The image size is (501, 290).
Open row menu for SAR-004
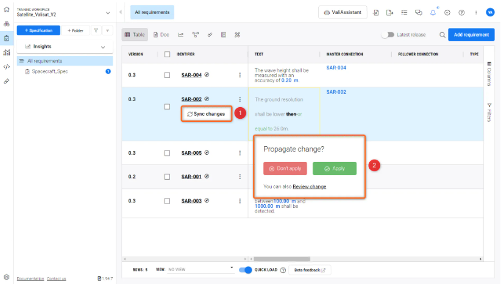pyautogui.click(x=240, y=75)
